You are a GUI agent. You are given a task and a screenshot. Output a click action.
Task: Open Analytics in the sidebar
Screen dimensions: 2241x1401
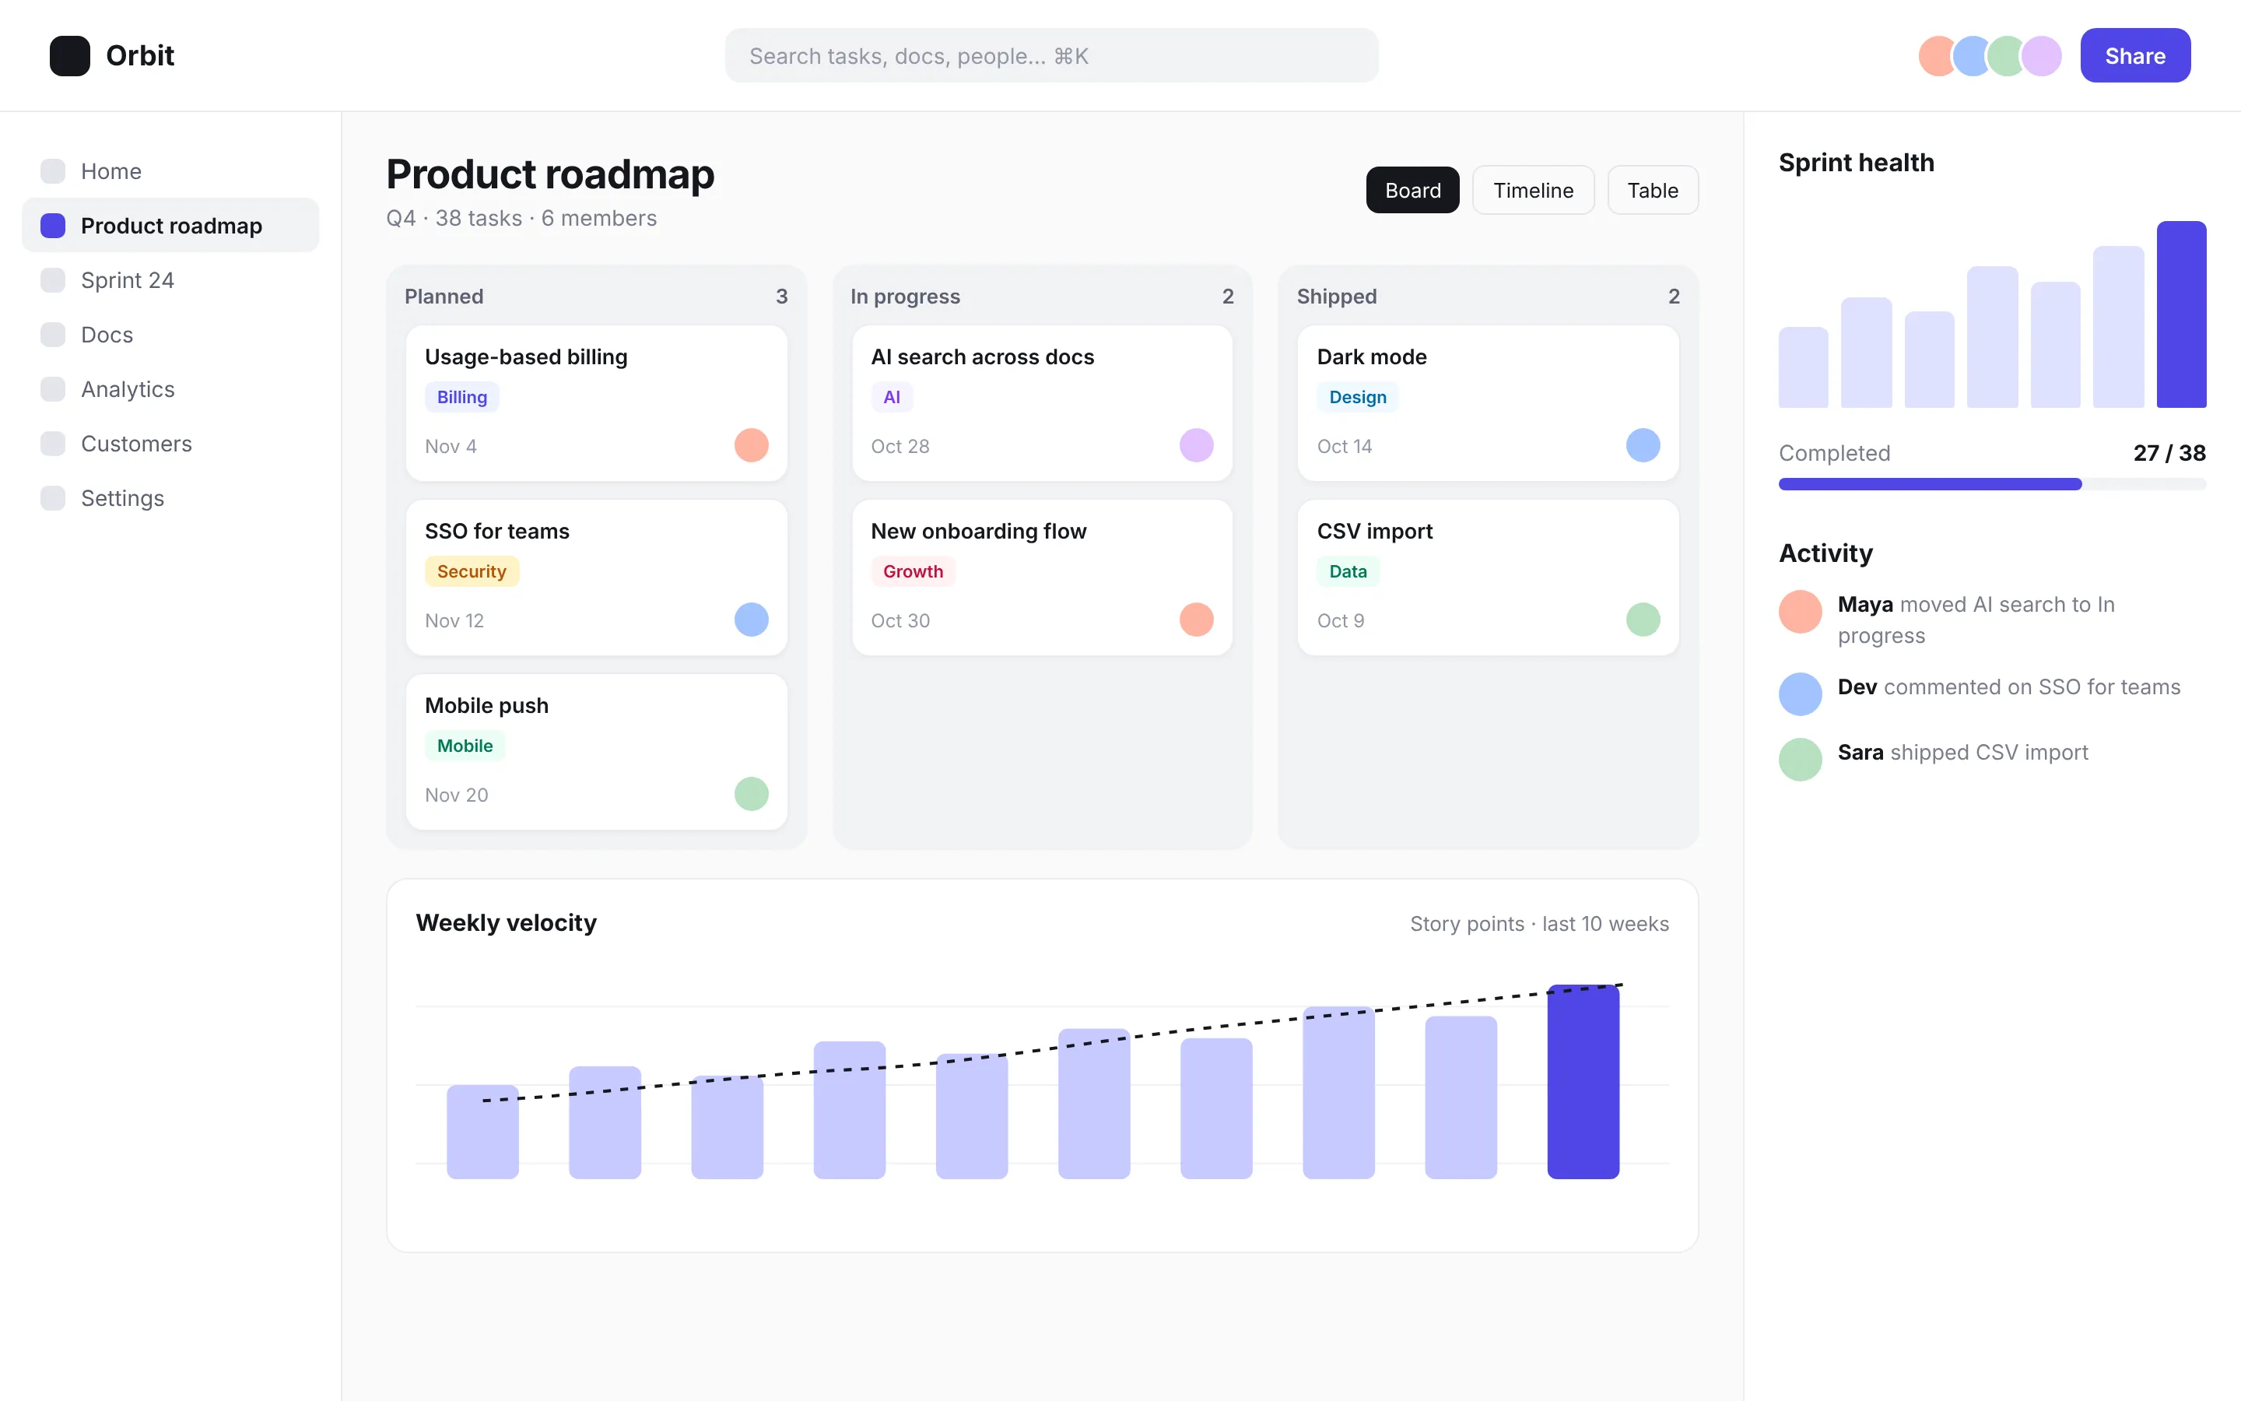(x=170, y=389)
